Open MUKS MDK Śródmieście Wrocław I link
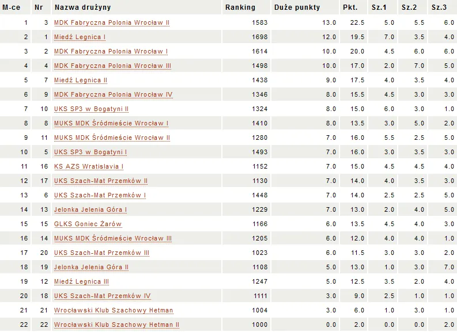Image resolution: width=457 pixels, height=332 pixels. click(x=111, y=124)
